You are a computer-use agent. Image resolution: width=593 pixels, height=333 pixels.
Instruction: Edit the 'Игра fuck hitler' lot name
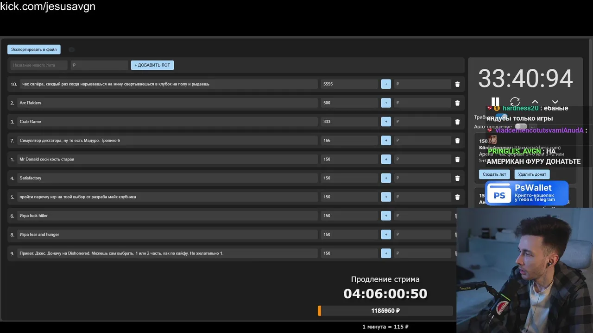pyautogui.click(x=167, y=216)
